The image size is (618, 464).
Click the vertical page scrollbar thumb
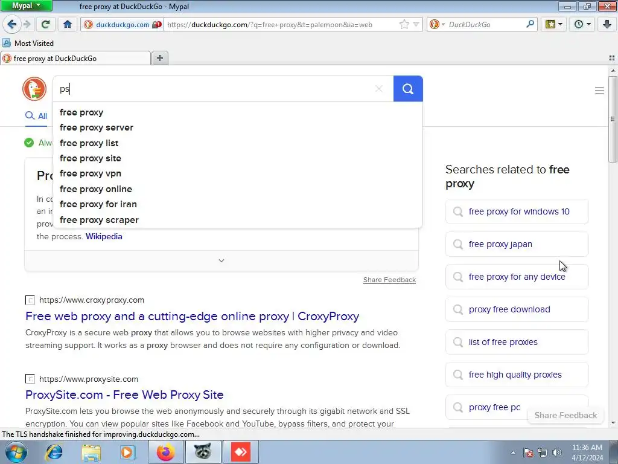click(613, 118)
